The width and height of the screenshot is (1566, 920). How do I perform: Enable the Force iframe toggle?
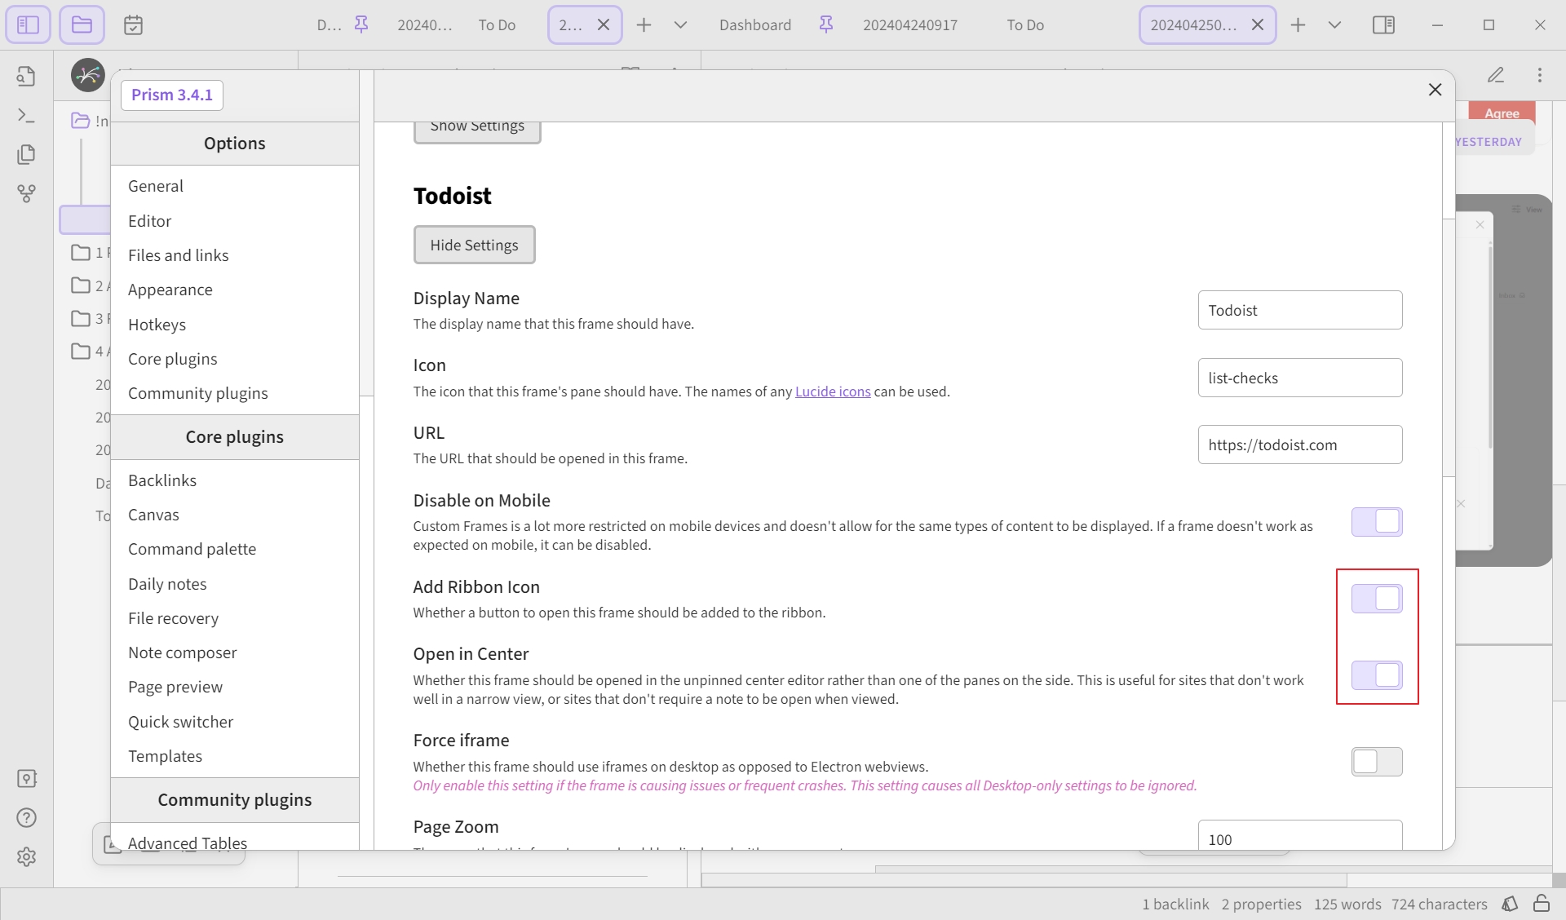pyautogui.click(x=1377, y=762)
